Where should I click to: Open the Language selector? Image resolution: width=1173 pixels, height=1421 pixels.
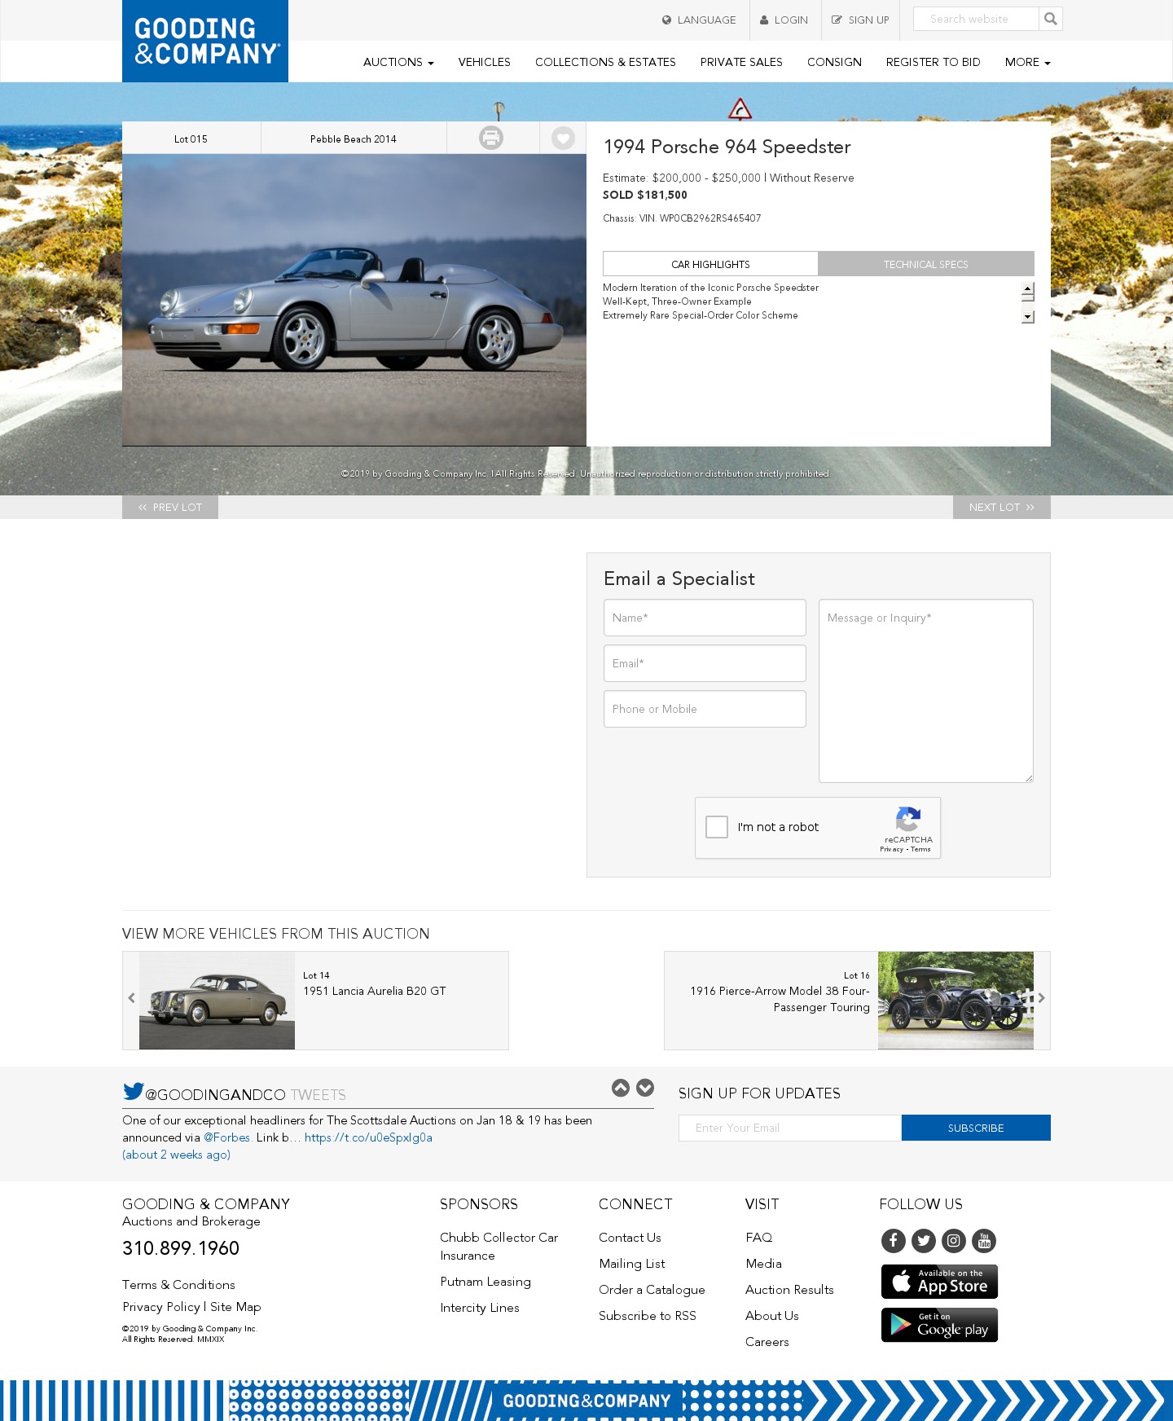pyautogui.click(x=699, y=20)
